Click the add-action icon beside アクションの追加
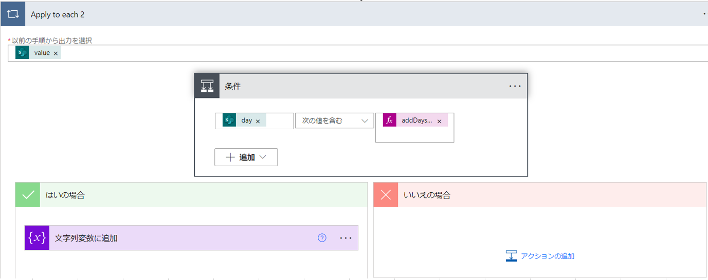The image size is (708, 280). coord(511,256)
